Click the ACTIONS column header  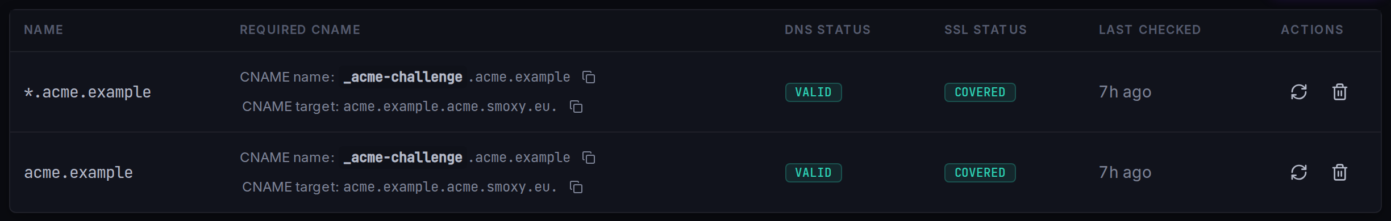tap(1312, 30)
